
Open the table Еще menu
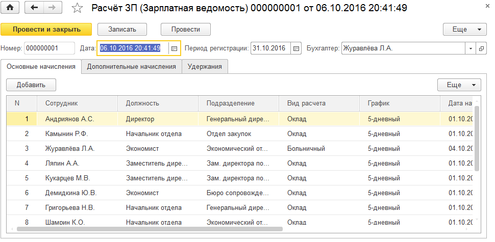coord(459,85)
